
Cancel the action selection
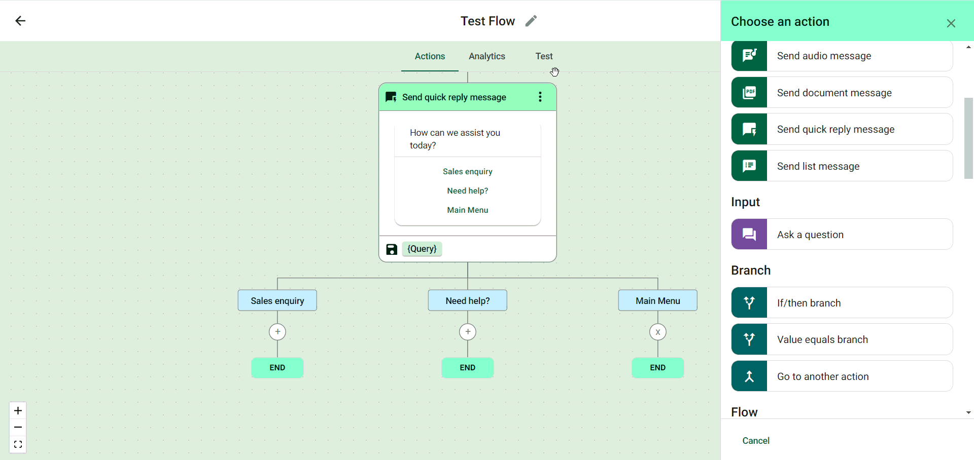pyautogui.click(x=756, y=441)
